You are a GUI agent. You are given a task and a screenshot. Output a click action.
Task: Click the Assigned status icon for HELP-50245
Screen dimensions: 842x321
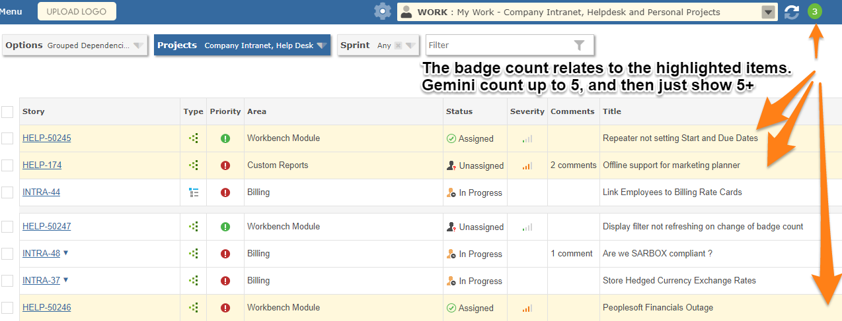(x=451, y=138)
